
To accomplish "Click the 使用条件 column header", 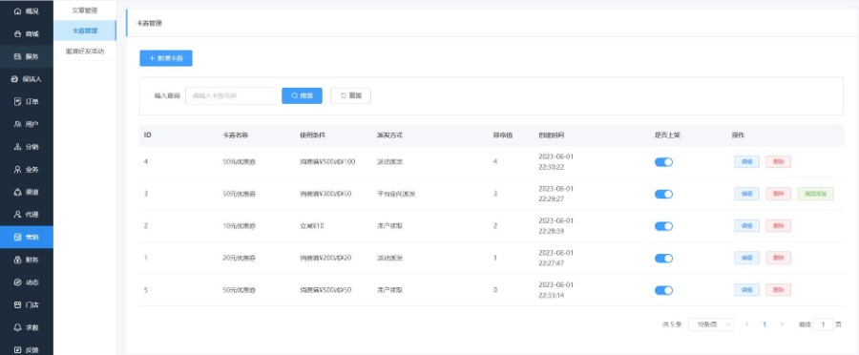I will tap(312, 136).
